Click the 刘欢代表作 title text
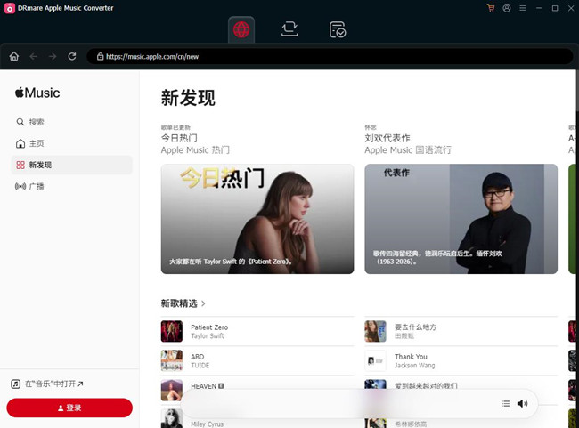The height and width of the screenshot is (428, 579). point(387,138)
